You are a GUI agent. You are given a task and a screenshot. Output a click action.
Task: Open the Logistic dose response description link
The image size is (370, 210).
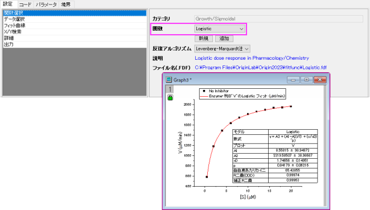[x=252, y=58]
